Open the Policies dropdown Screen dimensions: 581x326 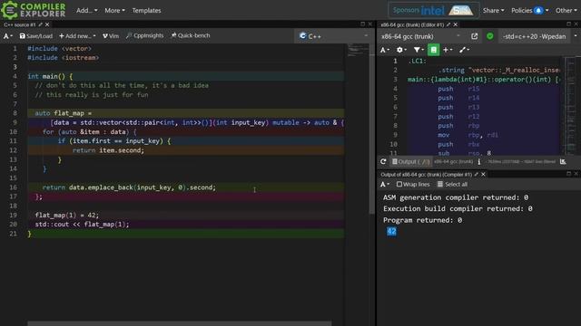pyautogui.click(x=529, y=10)
